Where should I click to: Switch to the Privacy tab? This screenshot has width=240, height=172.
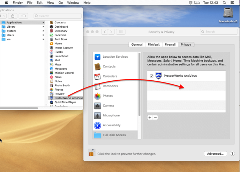coord(186,44)
